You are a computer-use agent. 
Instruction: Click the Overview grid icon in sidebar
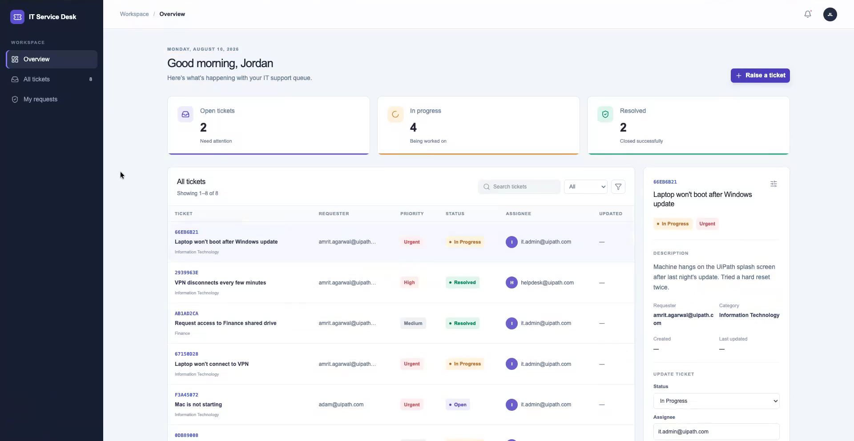coord(15,59)
